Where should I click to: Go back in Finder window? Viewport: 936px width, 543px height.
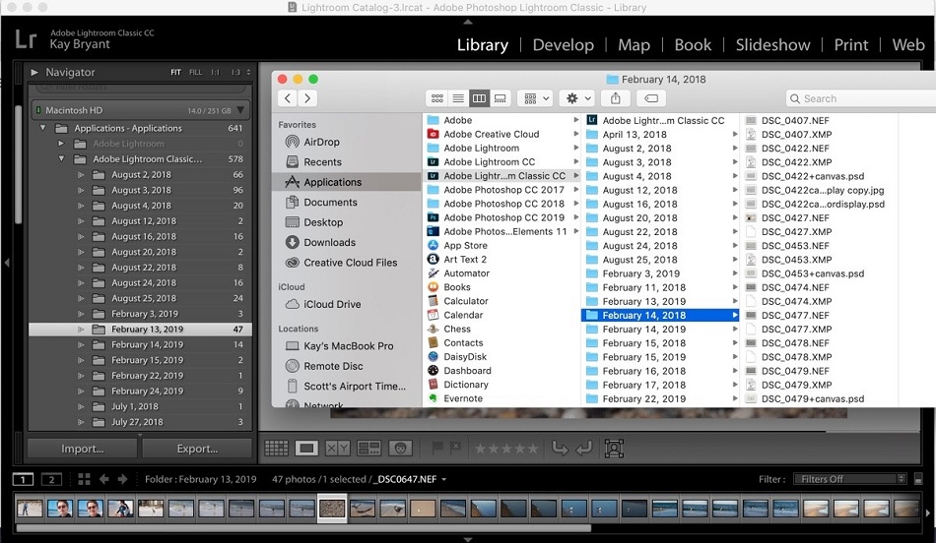point(288,98)
